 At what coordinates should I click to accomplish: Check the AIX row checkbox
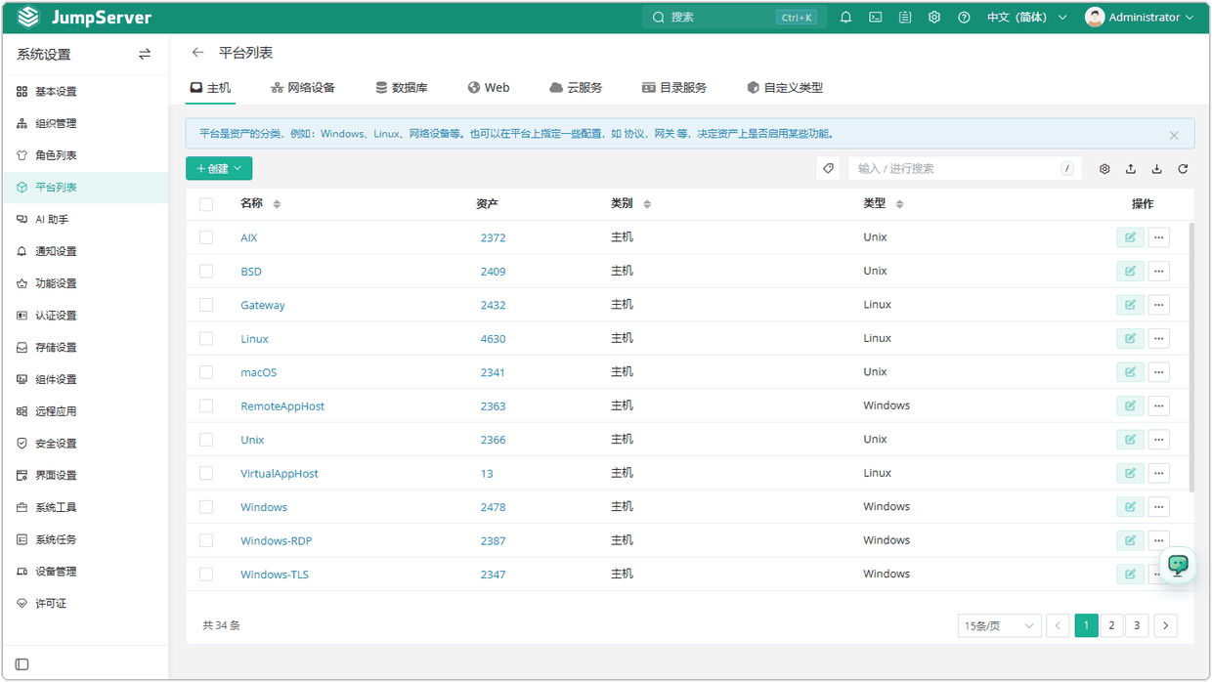(x=206, y=237)
